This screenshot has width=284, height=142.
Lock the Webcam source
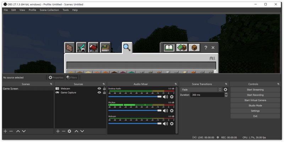pyautogui.click(x=104, y=88)
